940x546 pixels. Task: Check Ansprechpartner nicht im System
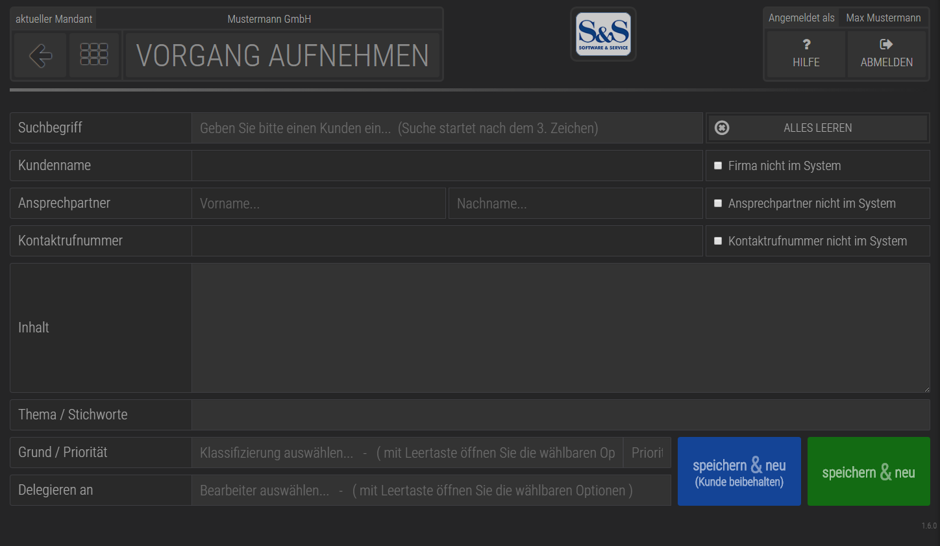coord(718,203)
